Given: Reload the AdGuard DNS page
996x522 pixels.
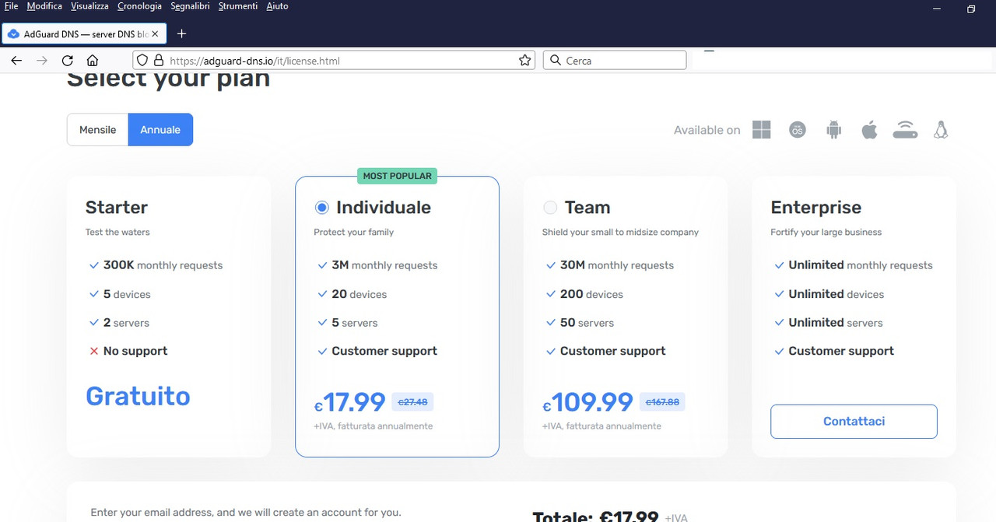Looking at the screenshot, I should point(67,61).
